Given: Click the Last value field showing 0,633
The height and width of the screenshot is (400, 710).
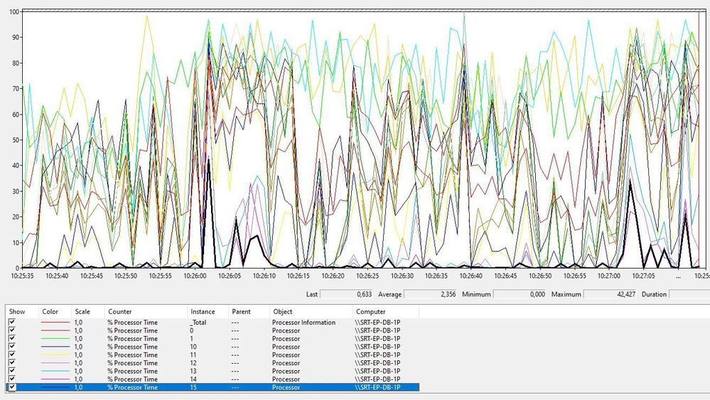Looking at the screenshot, I should tap(347, 294).
